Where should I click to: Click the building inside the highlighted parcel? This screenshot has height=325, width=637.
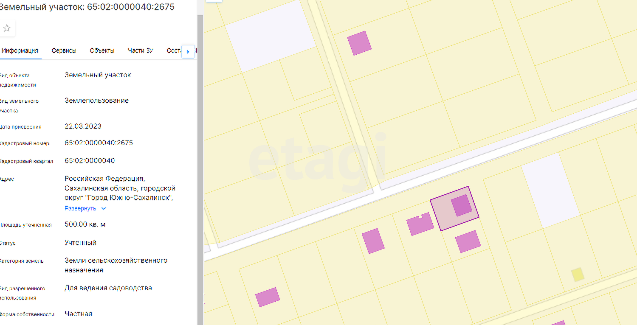461,205
